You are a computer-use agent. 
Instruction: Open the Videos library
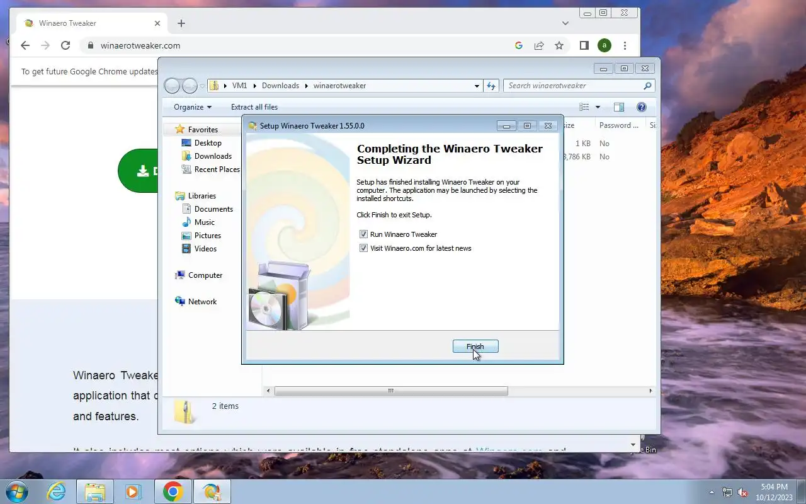pos(205,249)
